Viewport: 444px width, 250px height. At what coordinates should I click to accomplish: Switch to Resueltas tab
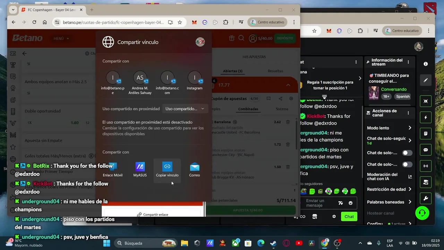pyautogui.click(x=275, y=71)
